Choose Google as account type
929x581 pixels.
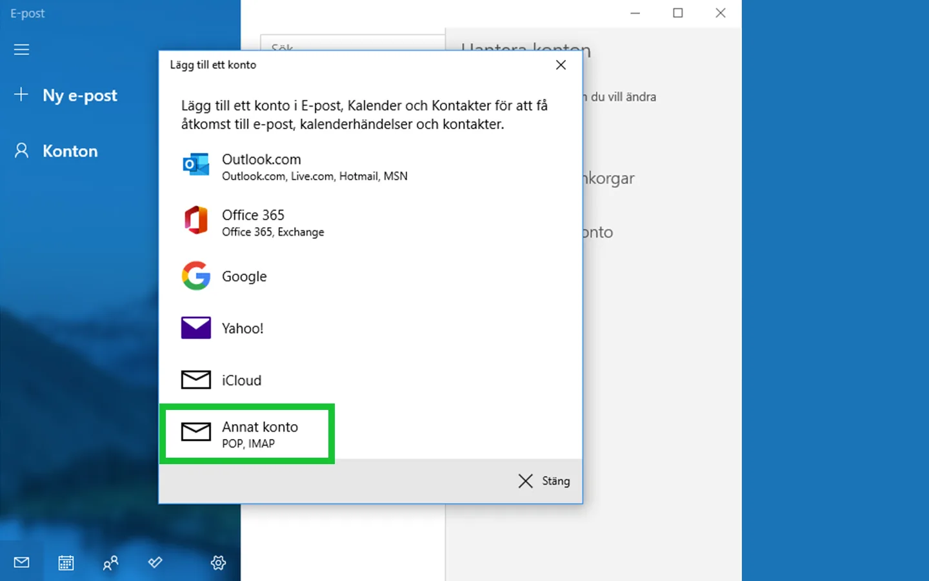[x=244, y=276]
